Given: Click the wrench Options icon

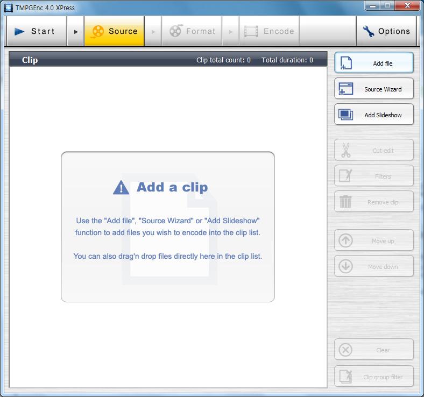Looking at the screenshot, I should coord(368,31).
